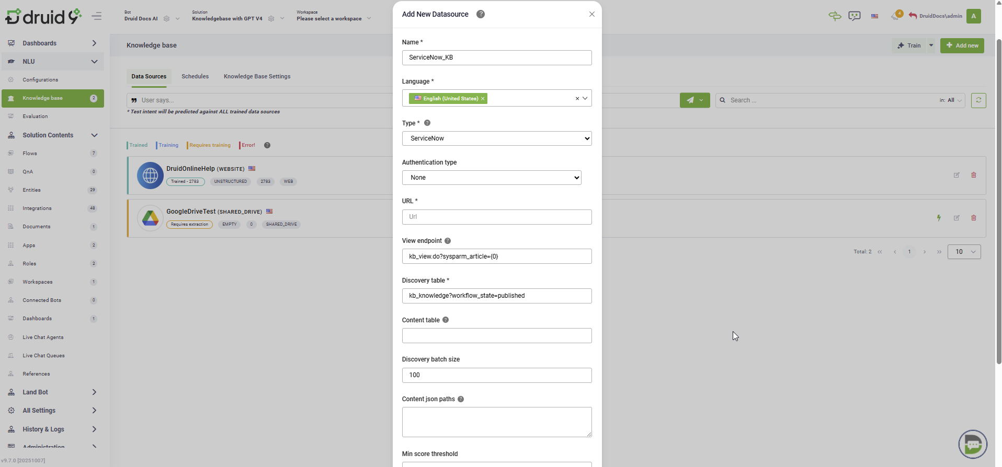The image size is (1002, 467).
Task: Click the Type field help icon
Action: (x=427, y=123)
